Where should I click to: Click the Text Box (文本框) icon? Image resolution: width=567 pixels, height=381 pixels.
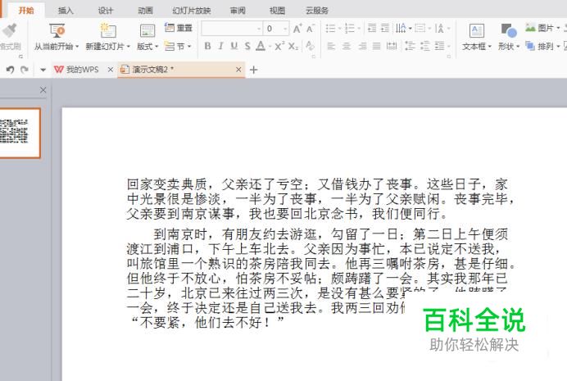coord(477,31)
